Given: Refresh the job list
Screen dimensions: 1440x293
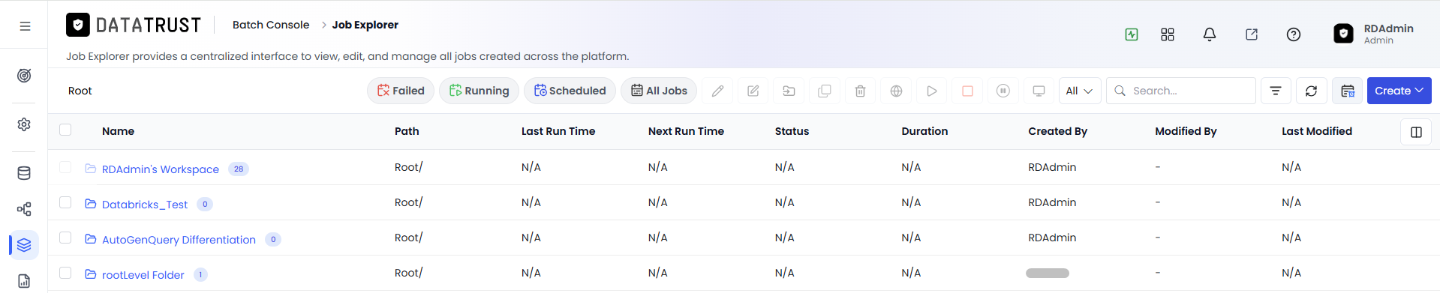Looking at the screenshot, I should click(1311, 91).
